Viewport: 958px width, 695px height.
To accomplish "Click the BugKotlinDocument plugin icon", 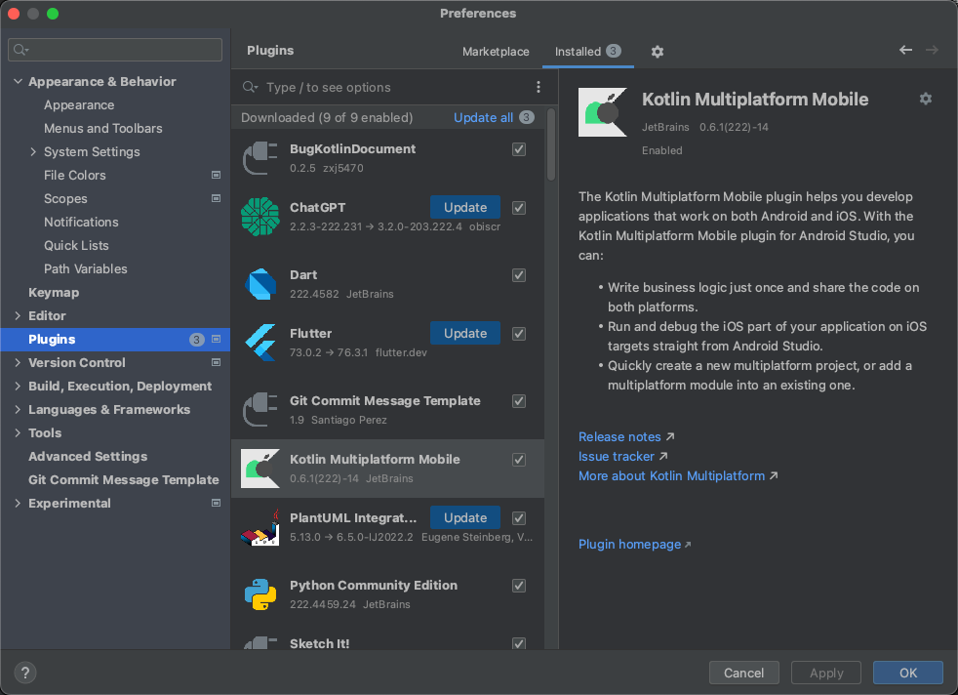I will (x=260, y=158).
